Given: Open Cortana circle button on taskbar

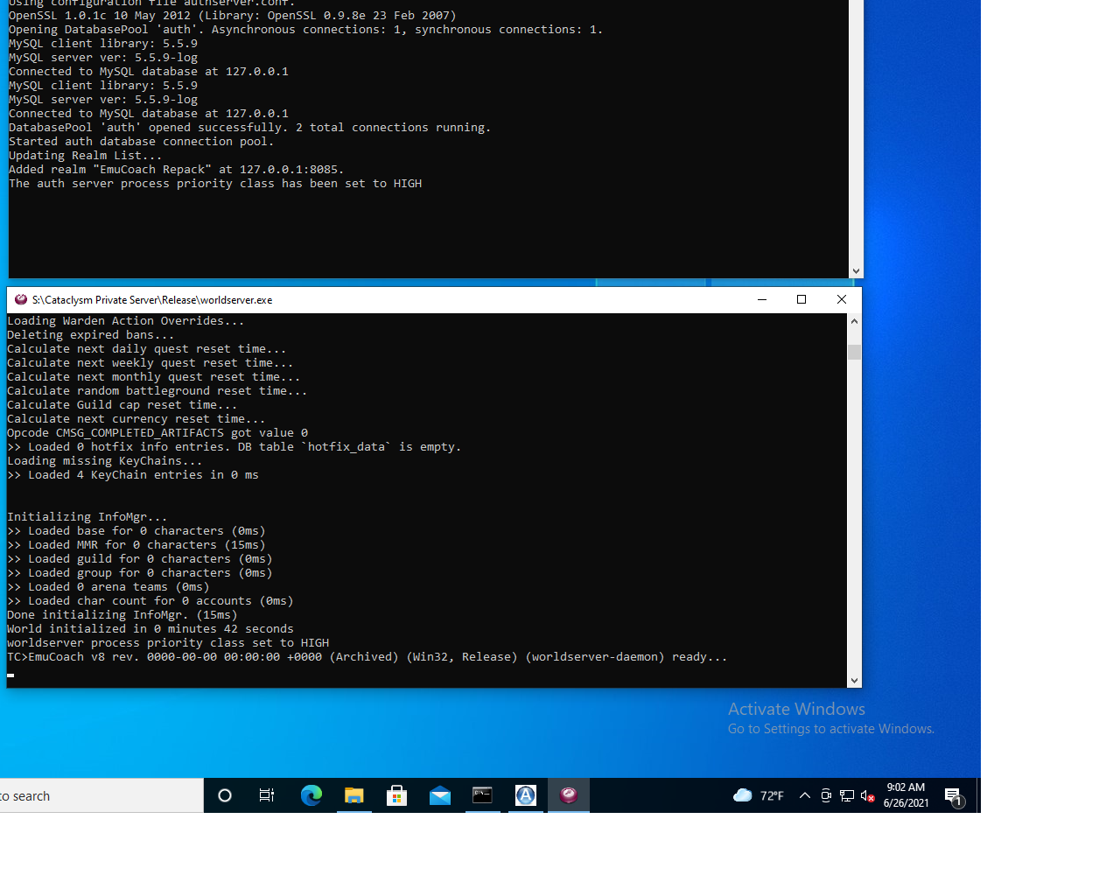Looking at the screenshot, I should 225,795.
